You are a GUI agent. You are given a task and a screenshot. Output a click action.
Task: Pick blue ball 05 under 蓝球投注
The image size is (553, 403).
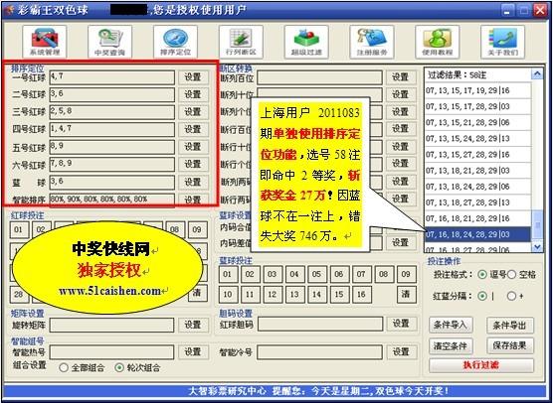point(316,274)
